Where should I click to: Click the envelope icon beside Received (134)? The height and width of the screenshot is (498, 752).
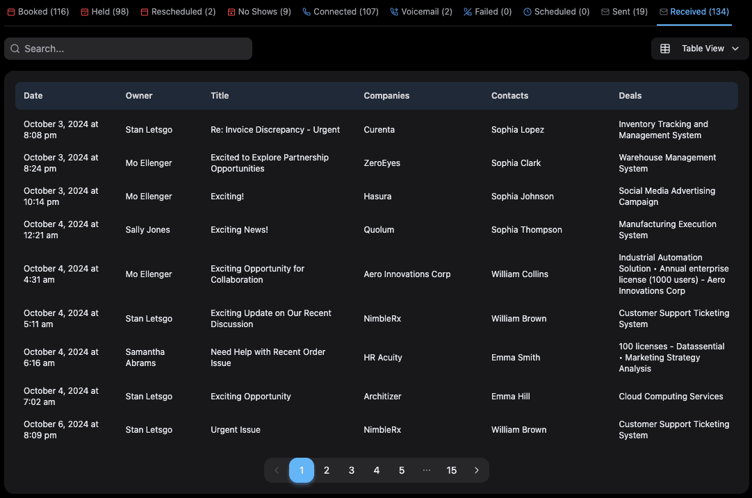[x=663, y=12]
